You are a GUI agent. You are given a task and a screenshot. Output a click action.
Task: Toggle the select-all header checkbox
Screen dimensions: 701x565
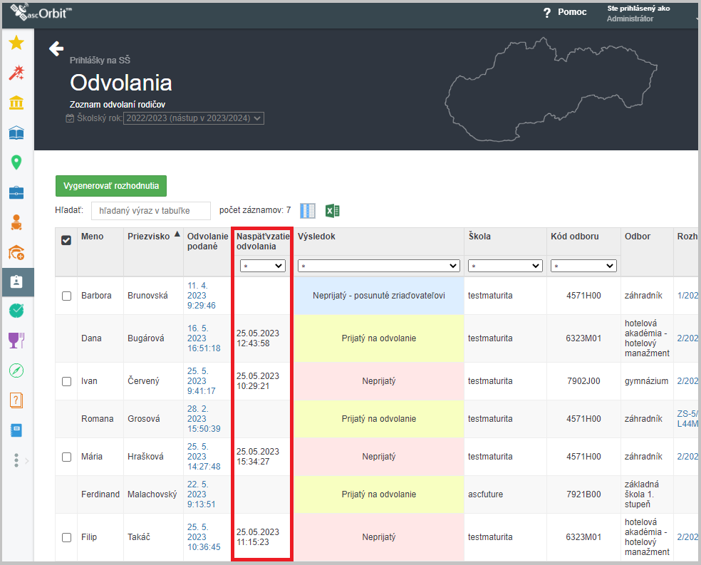pos(66,241)
